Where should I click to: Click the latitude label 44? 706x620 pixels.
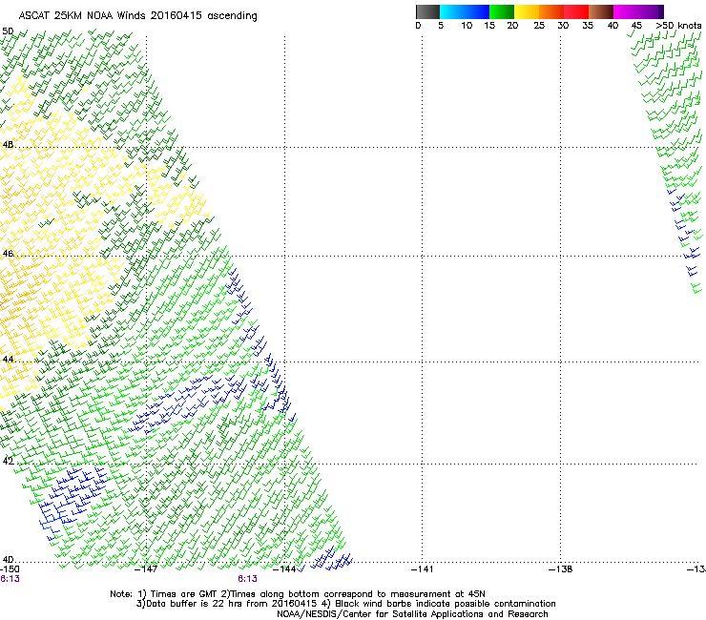pyautogui.click(x=8, y=360)
